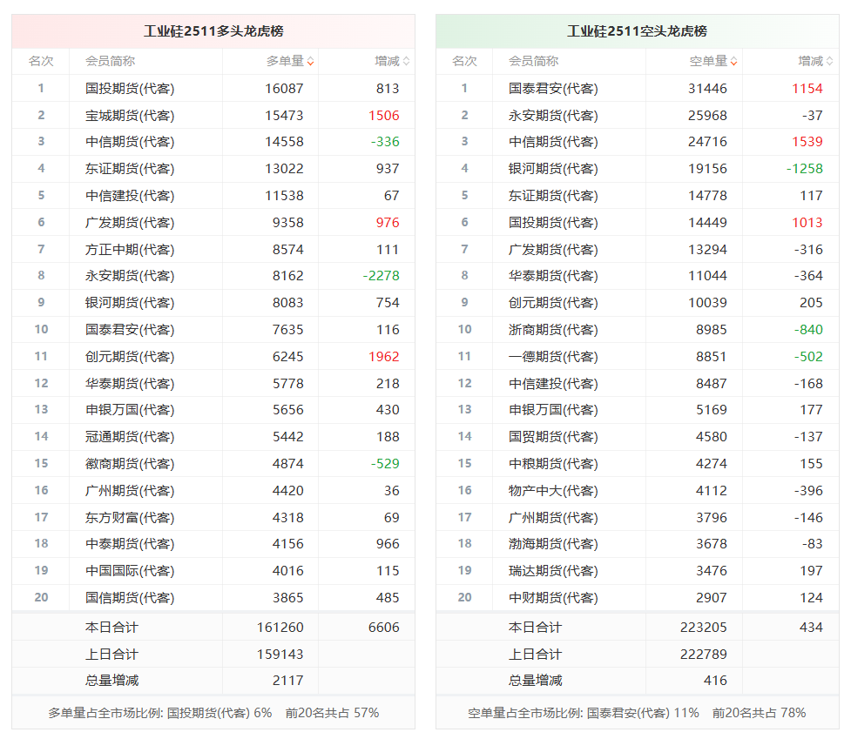
Task: Click short volume value 3796
Action: coord(712,517)
